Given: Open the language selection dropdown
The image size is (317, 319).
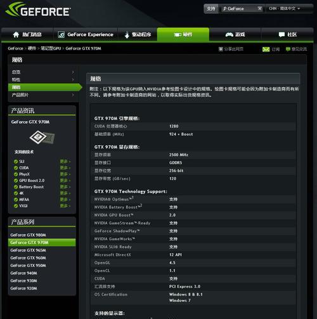Looking at the screenshot, I should pyautogui.click(x=284, y=8).
